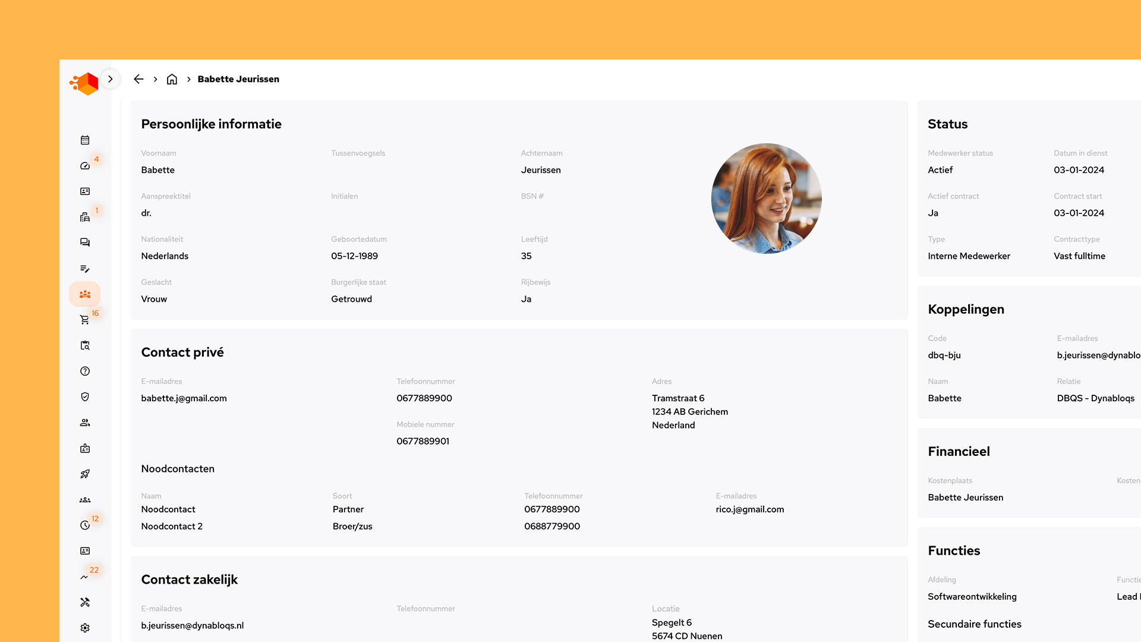Expand the sidebar with chevron button

(111, 79)
